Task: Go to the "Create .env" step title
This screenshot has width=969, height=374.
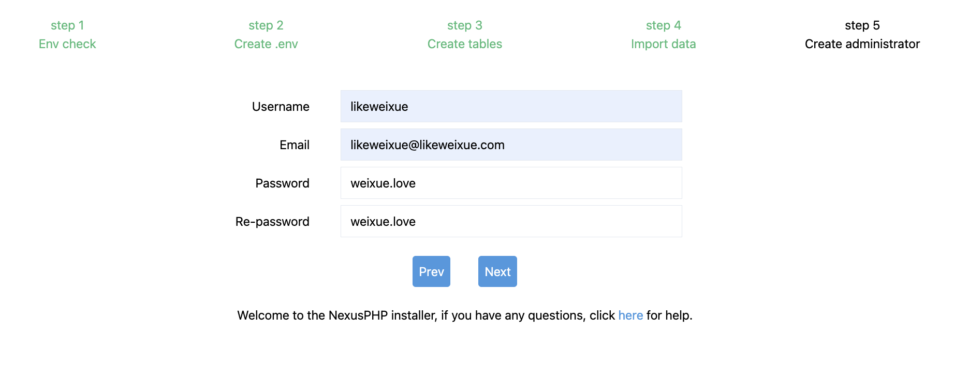Action: point(266,44)
